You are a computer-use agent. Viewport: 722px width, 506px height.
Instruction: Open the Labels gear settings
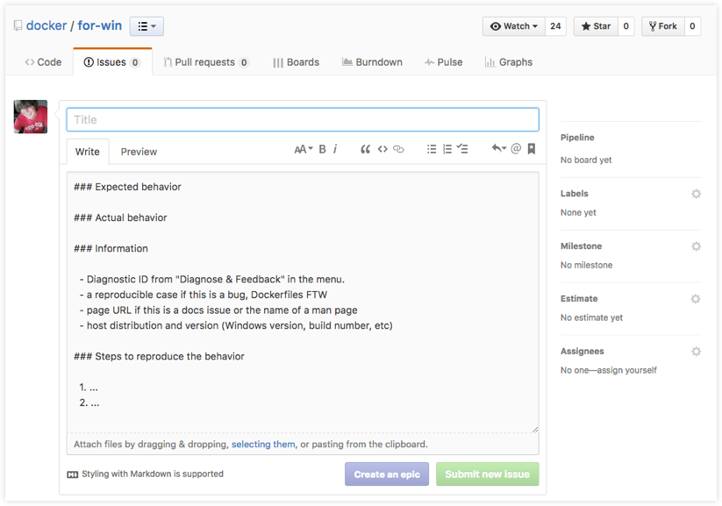[x=696, y=194]
